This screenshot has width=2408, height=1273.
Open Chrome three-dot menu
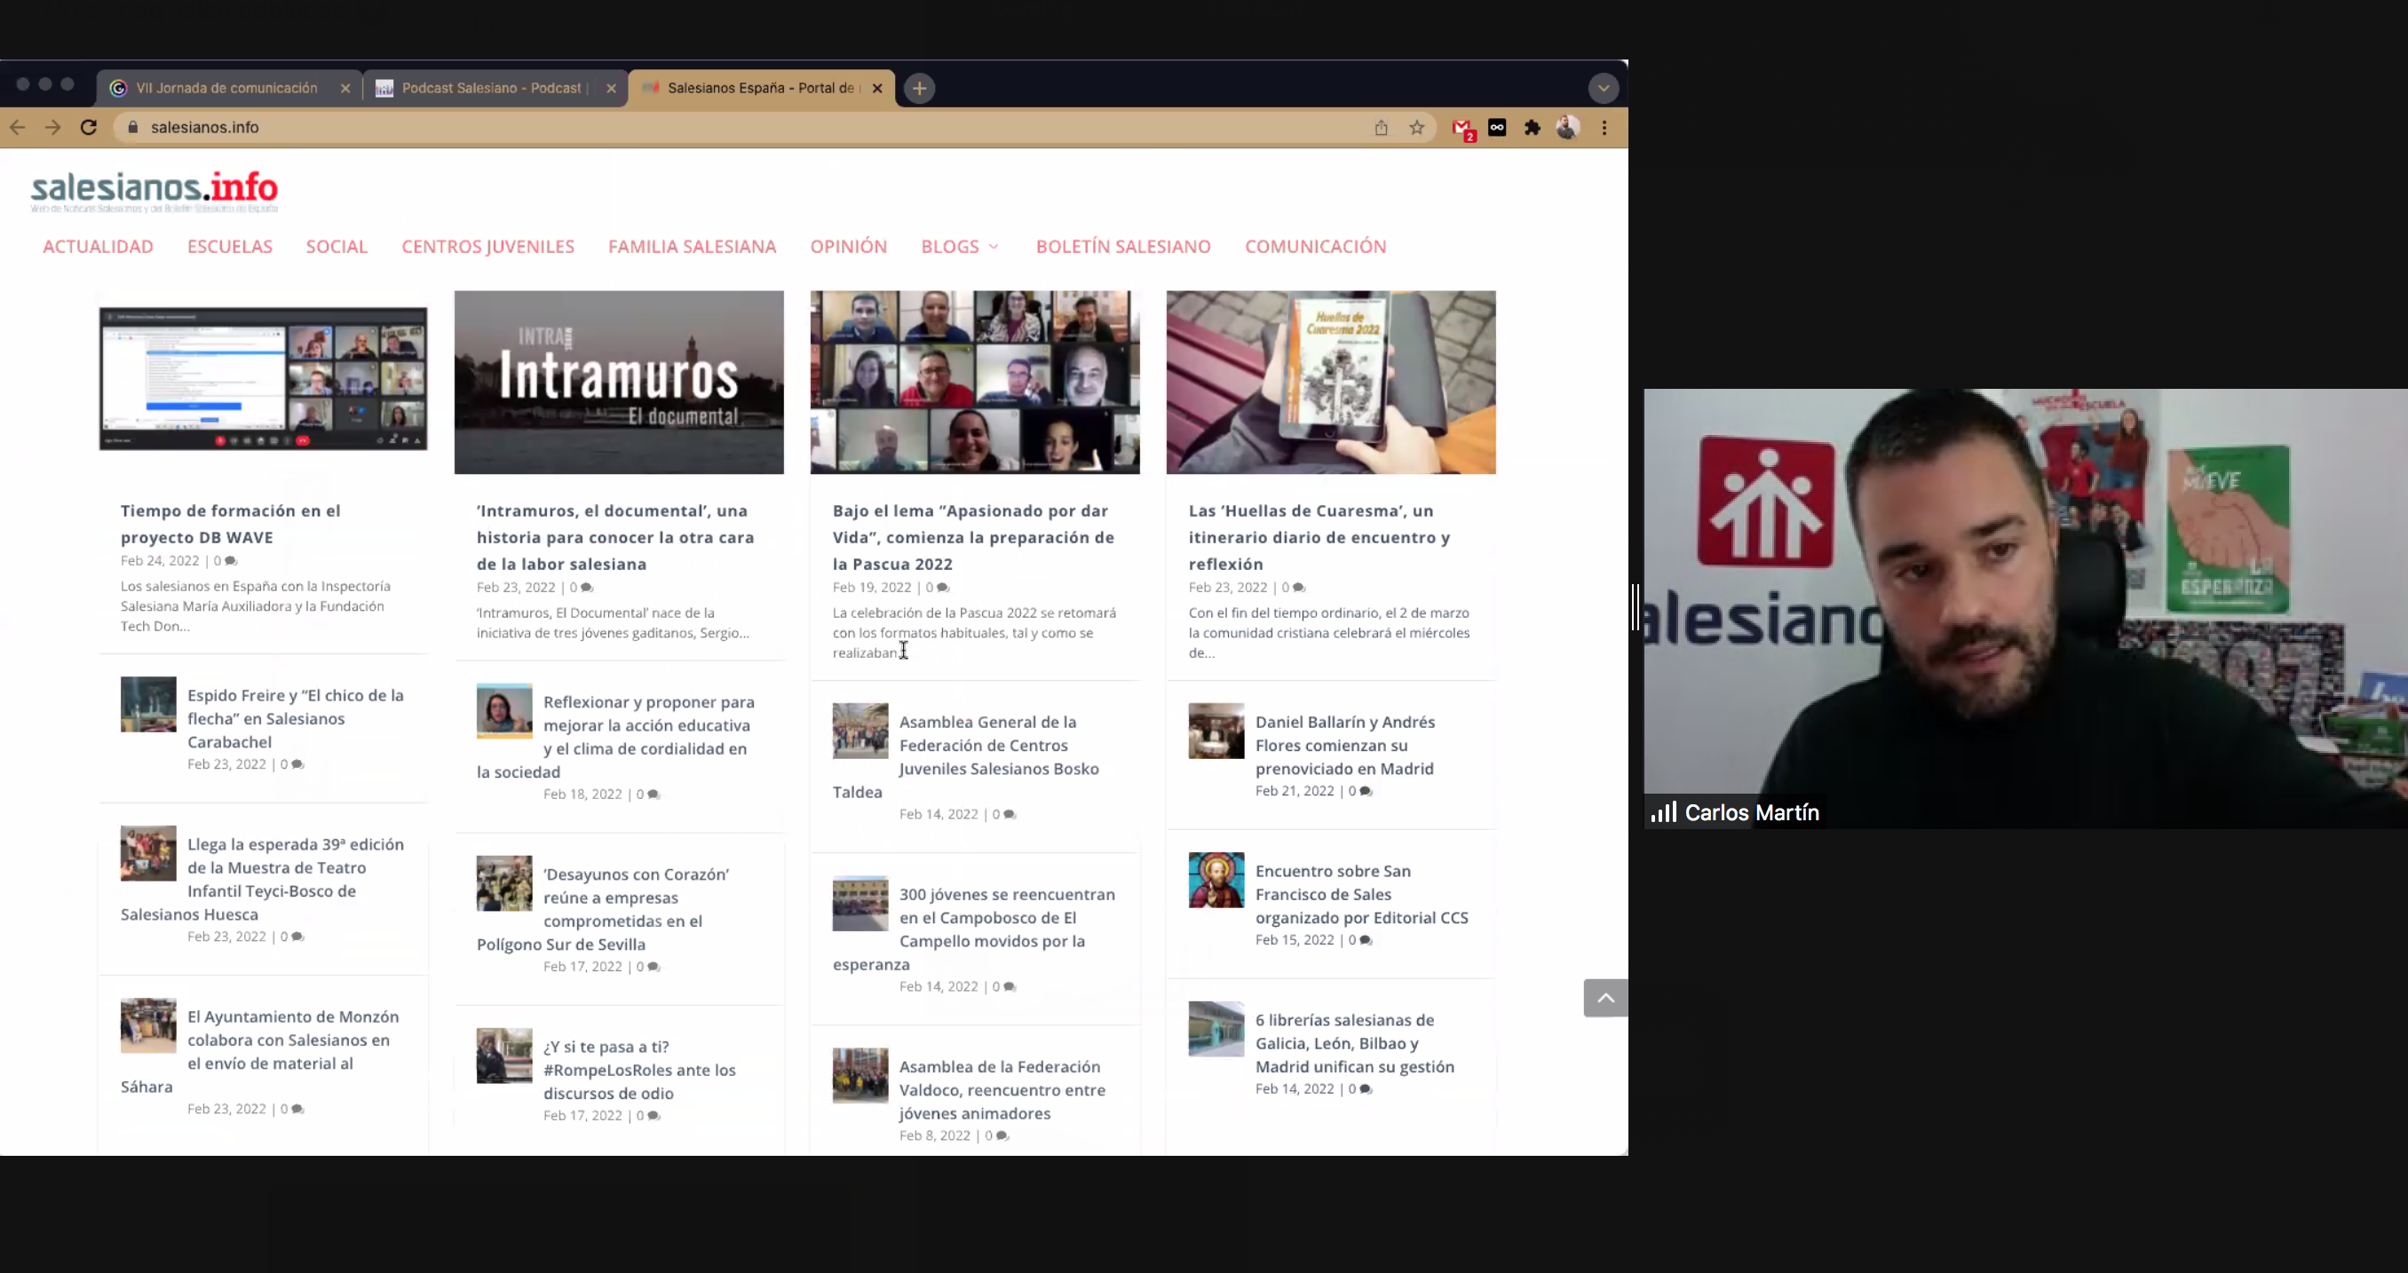(x=1604, y=128)
